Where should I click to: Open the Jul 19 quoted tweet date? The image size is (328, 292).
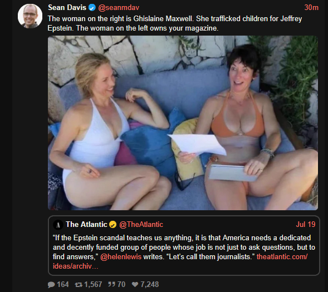coord(306,225)
